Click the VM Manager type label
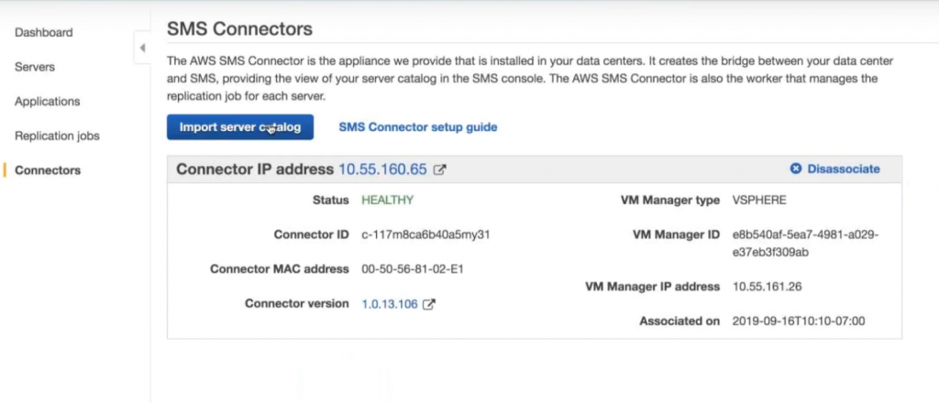 pyautogui.click(x=670, y=201)
